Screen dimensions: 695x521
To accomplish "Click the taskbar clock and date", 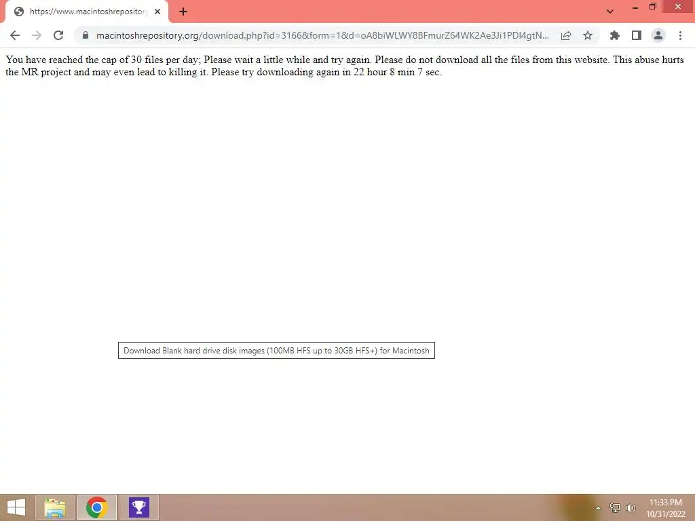I will point(666,508).
